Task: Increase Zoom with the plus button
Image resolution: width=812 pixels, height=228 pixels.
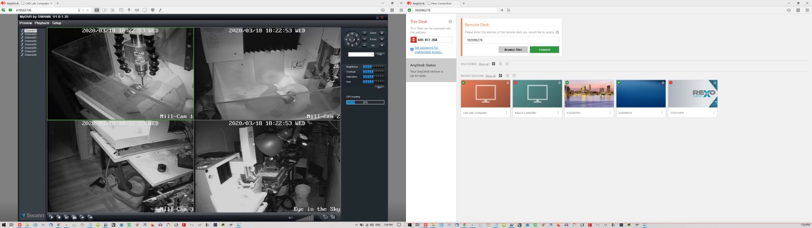Action: click(382, 33)
